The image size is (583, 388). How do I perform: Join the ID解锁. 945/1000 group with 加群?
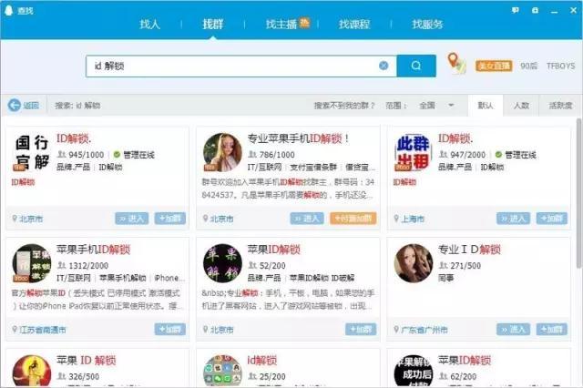coord(170,219)
